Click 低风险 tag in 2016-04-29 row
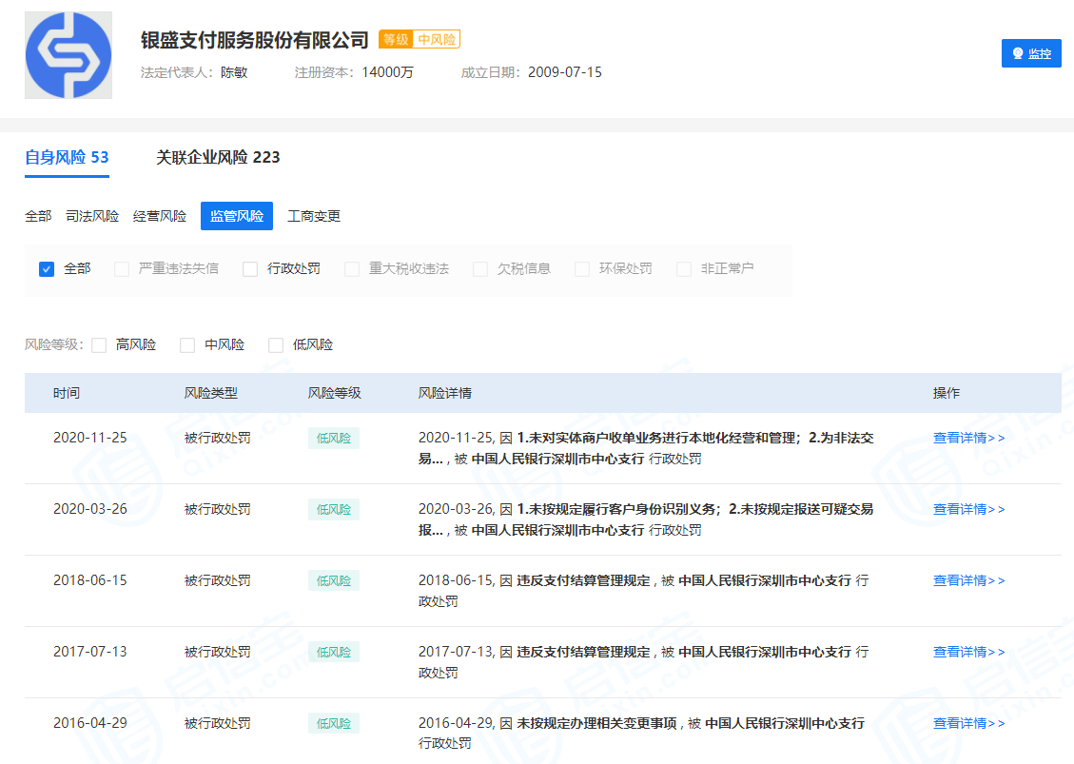Image resolution: width=1074 pixels, height=764 pixels. pyautogui.click(x=334, y=724)
